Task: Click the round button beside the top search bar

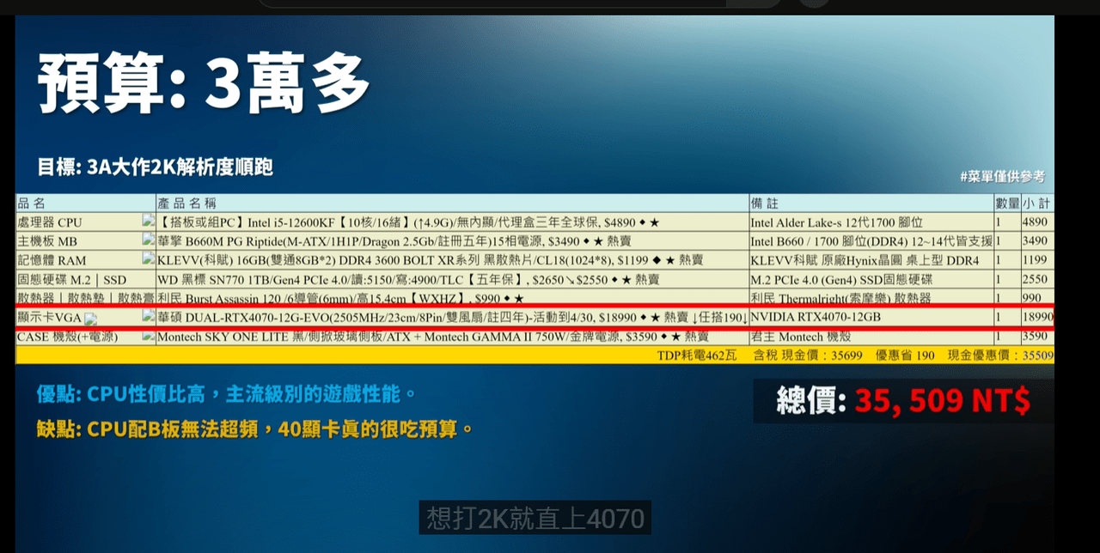Action: click(x=814, y=3)
